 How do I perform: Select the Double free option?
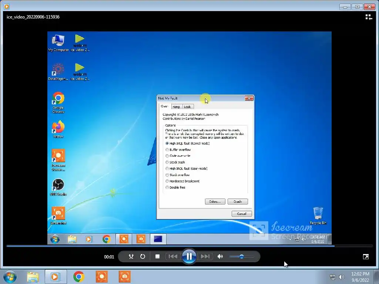coord(175,187)
